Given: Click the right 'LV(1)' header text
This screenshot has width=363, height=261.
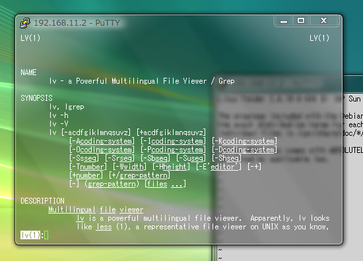Looking at the screenshot, I should click(x=319, y=38).
